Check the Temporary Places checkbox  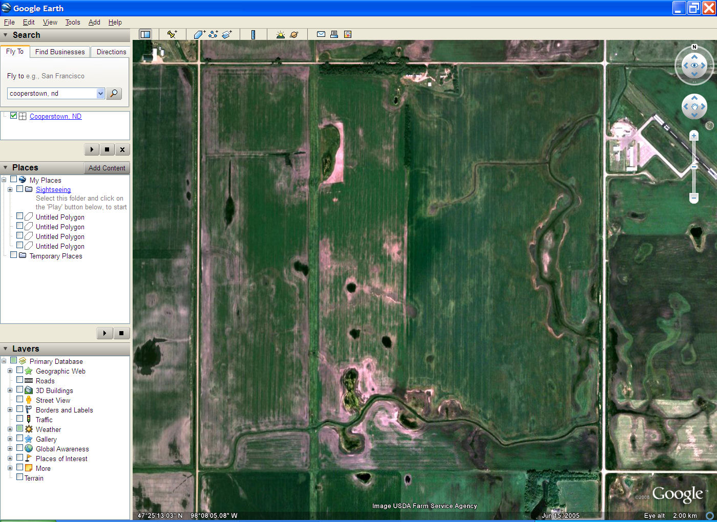click(14, 255)
